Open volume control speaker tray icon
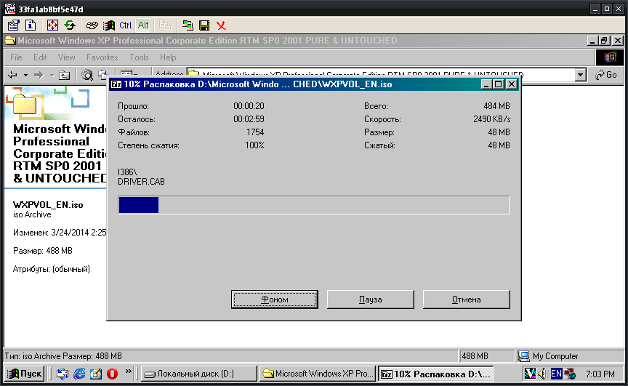 [x=543, y=374]
